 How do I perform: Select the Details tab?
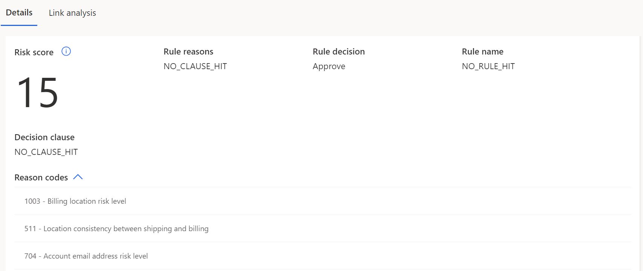[19, 12]
